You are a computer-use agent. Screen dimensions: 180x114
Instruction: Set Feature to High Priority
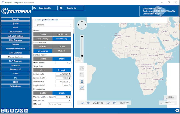pyautogui.click(x=43, y=39)
